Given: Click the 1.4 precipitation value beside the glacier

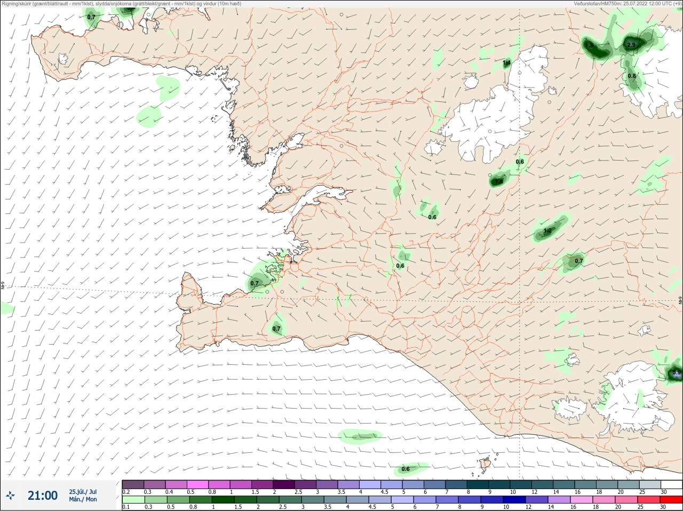Looking at the screenshot, I should pos(507,63).
